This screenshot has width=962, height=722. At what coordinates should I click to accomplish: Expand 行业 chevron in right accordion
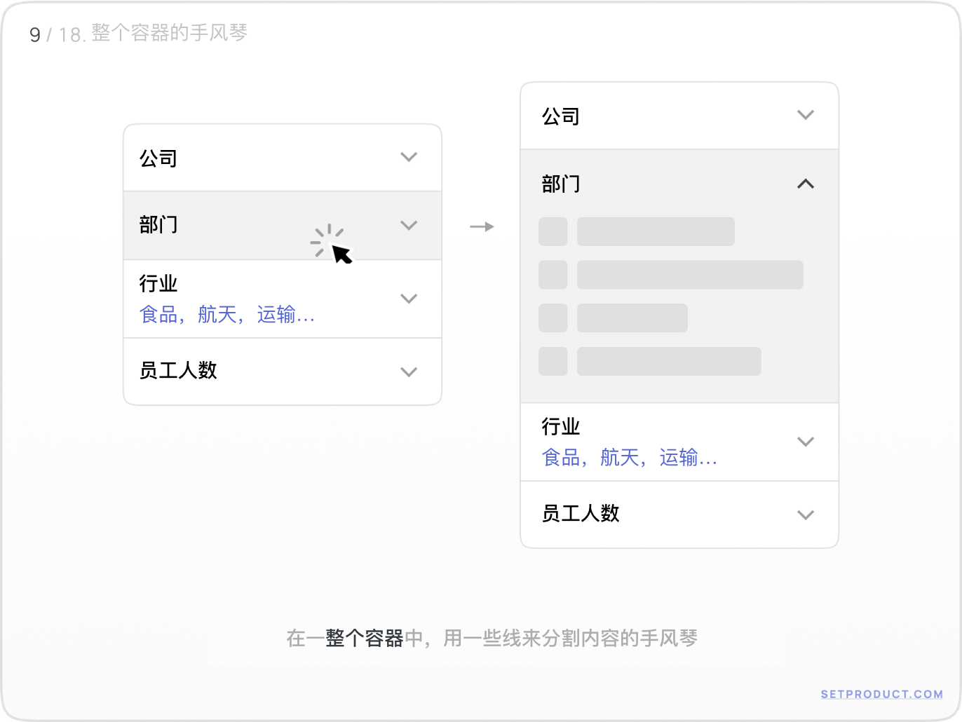(806, 442)
